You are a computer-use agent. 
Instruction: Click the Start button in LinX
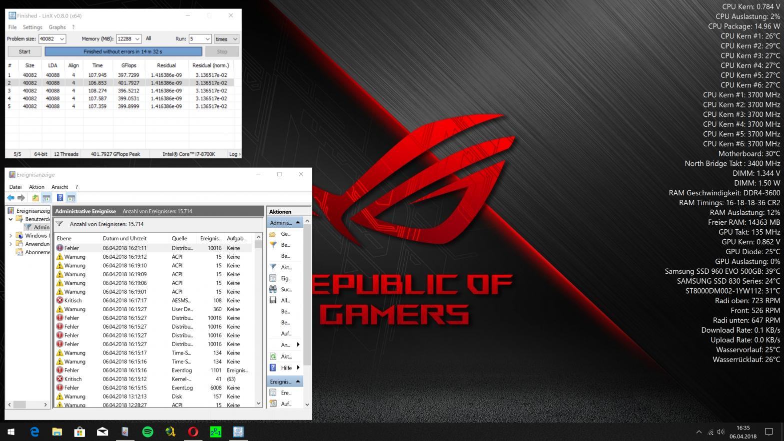[24, 51]
